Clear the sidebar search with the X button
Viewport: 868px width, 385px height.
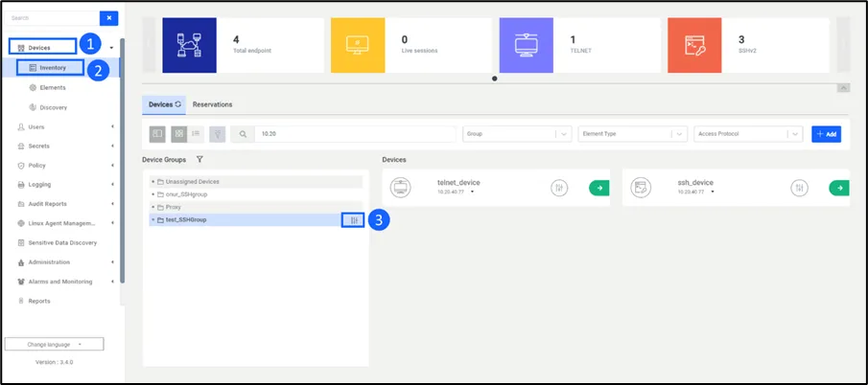click(x=108, y=18)
